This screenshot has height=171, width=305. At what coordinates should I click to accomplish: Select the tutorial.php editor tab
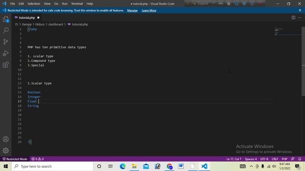27,18
